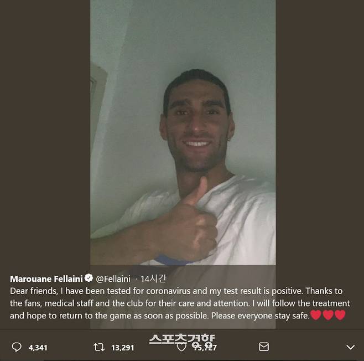Click the tweet text starting with Dear friends
The height and width of the screenshot is (361, 364).
180,303
